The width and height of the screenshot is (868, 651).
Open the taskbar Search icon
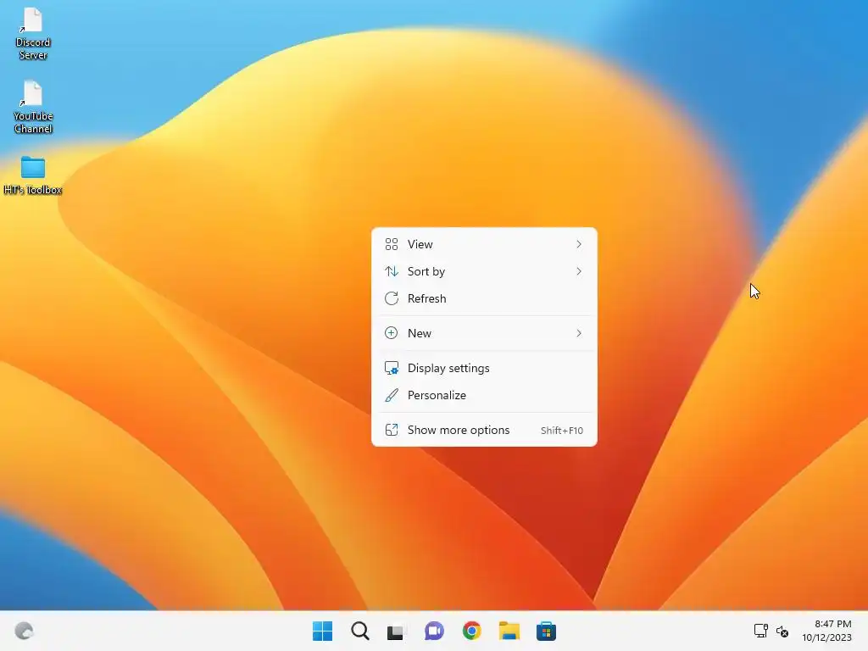[359, 631]
